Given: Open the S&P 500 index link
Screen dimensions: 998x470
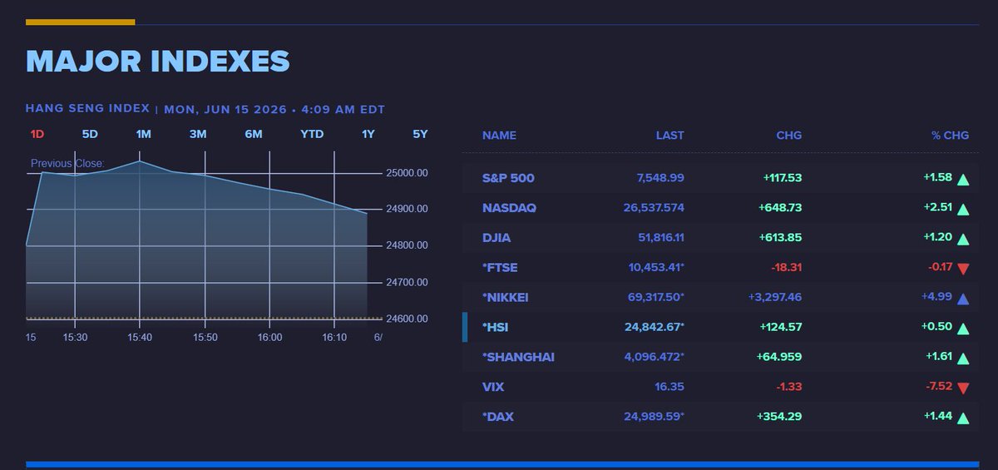Looking at the screenshot, I should pos(508,178).
